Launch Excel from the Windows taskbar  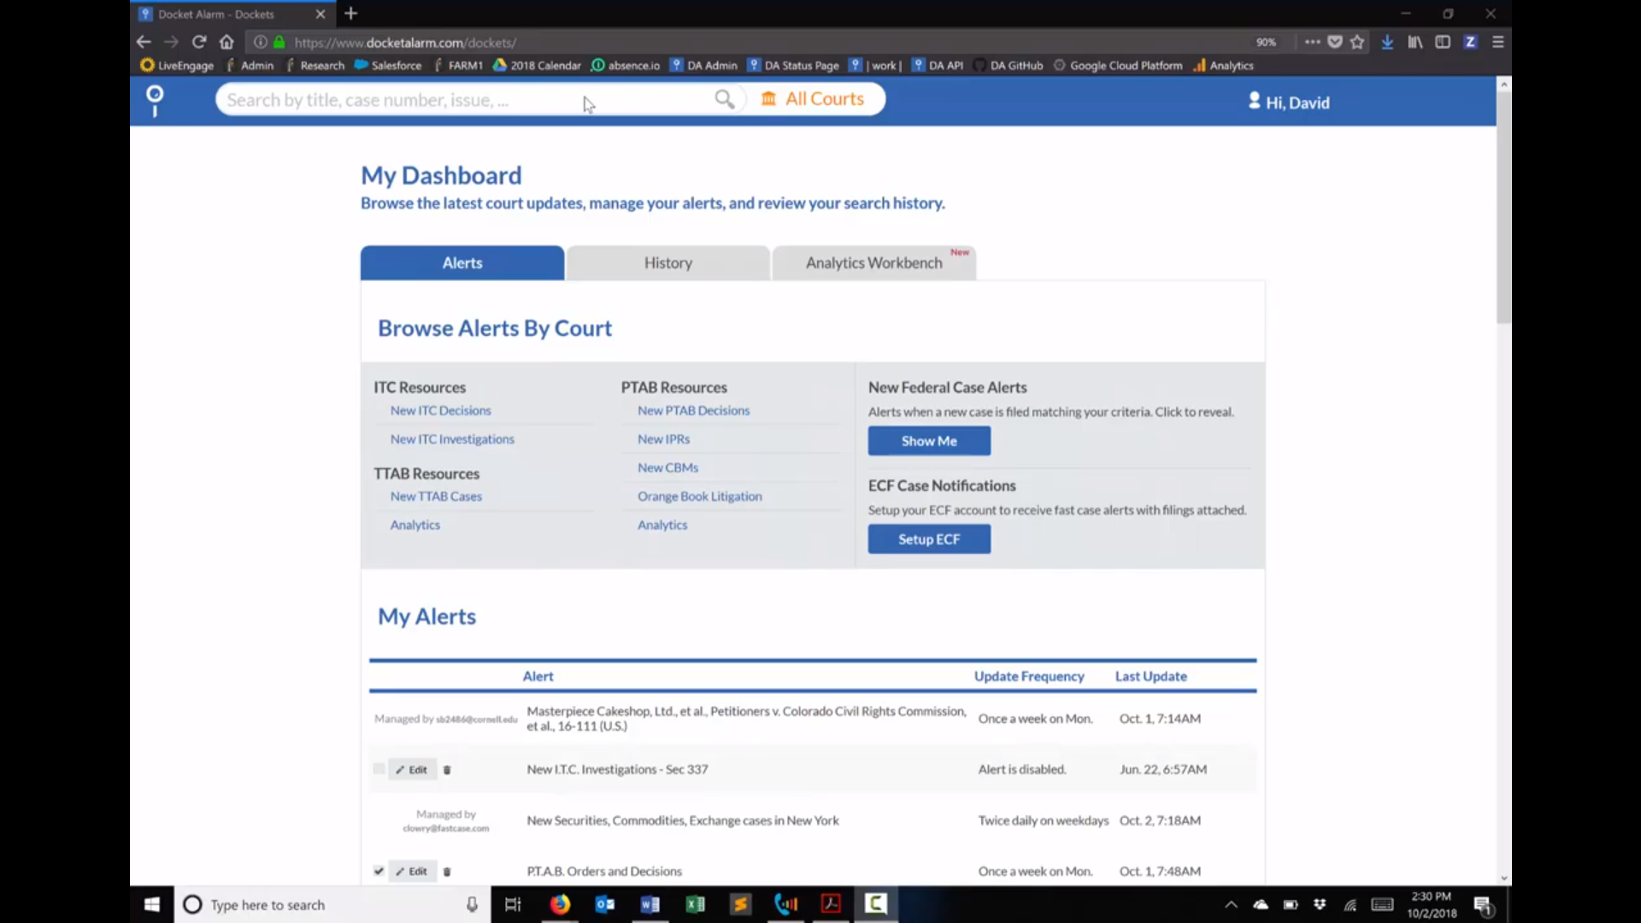(695, 904)
